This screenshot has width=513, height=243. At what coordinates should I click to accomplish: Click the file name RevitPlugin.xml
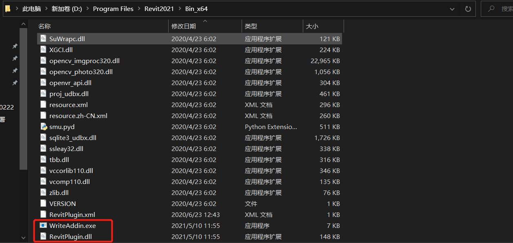tap(72, 215)
